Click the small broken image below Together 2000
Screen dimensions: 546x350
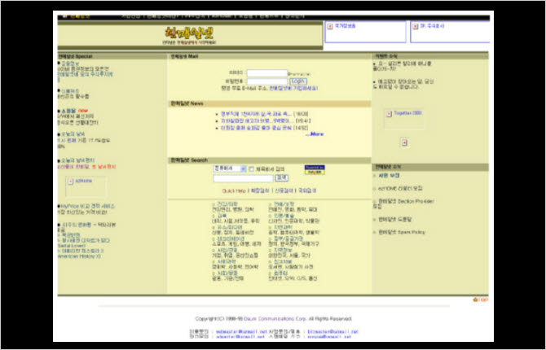coord(404,142)
